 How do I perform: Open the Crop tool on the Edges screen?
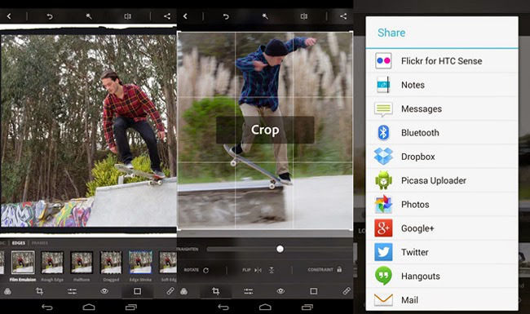coord(40,291)
